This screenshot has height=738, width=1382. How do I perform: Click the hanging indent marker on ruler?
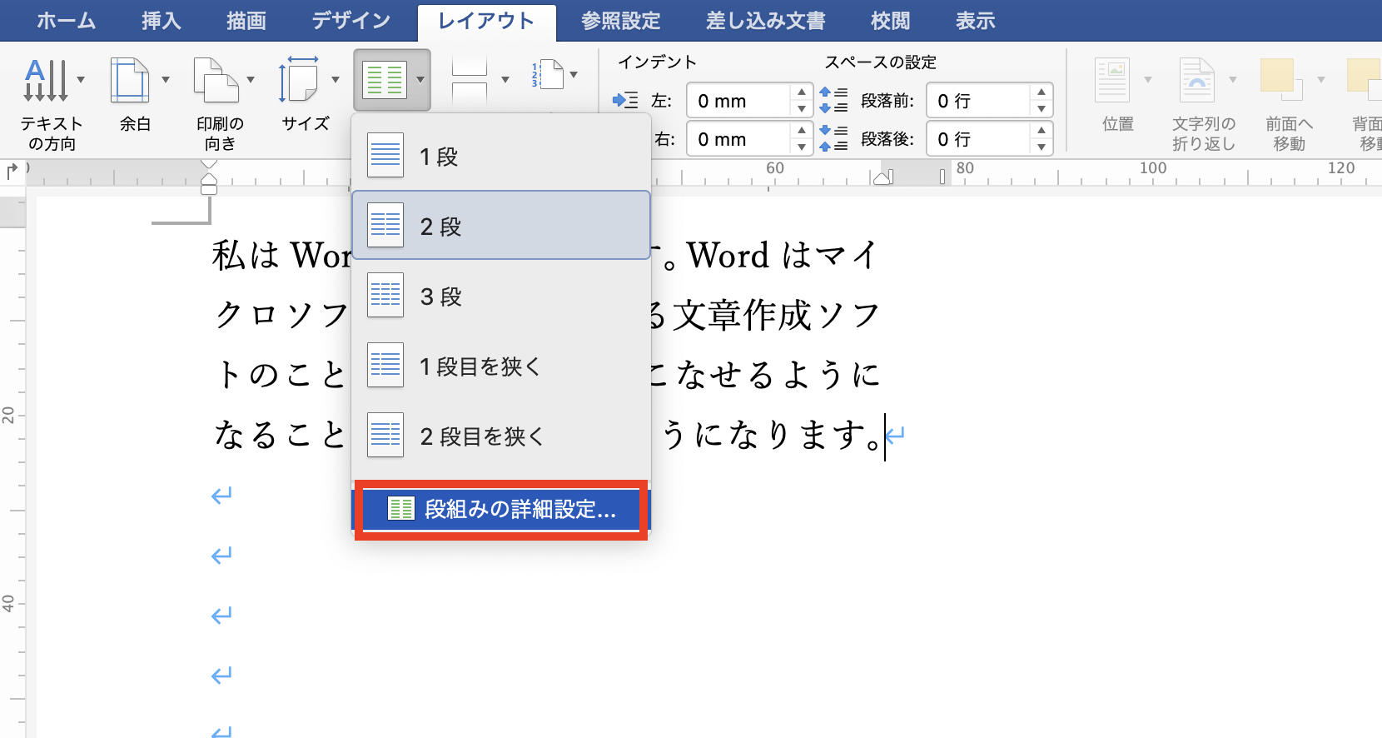[x=209, y=179]
